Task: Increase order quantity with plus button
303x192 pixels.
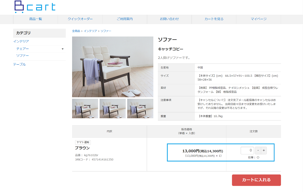Action: point(264,150)
